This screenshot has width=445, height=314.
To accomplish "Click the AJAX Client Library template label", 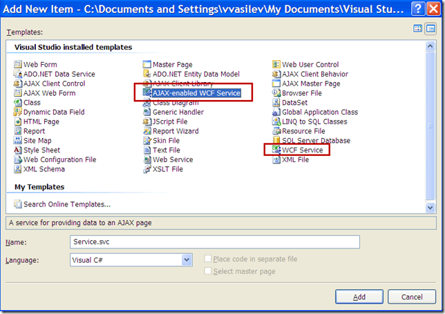I will [182, 84].
